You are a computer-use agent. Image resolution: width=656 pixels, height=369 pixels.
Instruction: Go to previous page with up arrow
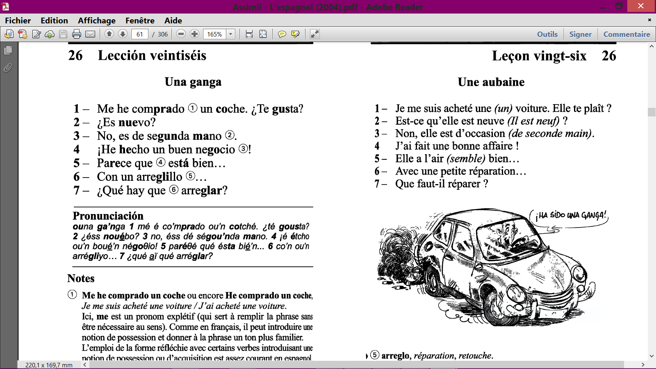[109, 34]
